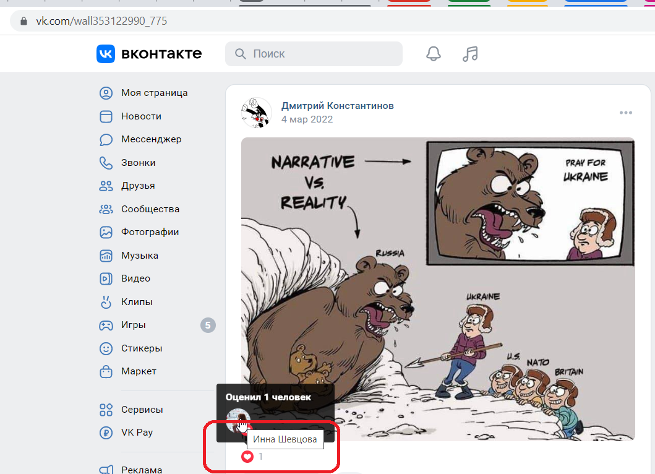Click the Сообщества group icon
This screenshot has width=655, height=474.
106,209
